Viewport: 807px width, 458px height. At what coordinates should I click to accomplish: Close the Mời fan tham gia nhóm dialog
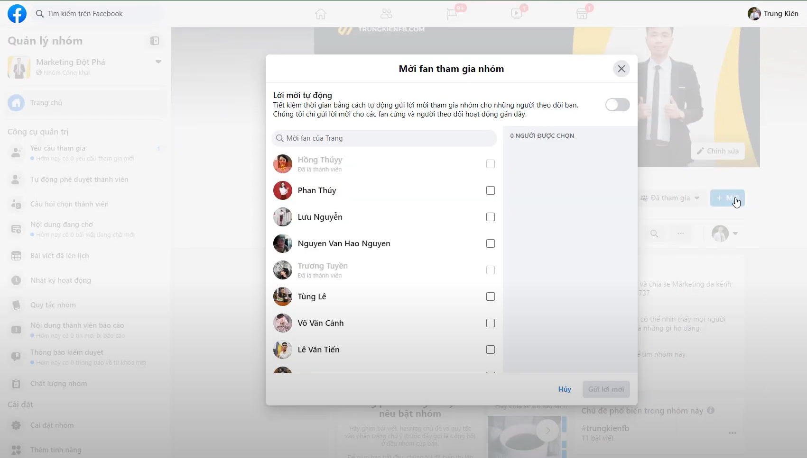pos(621,69)
